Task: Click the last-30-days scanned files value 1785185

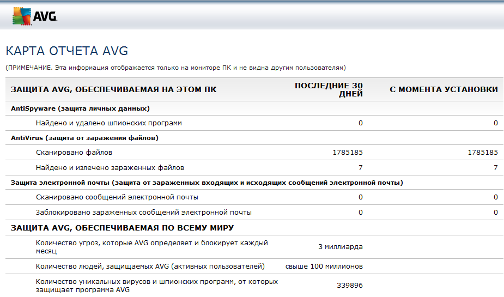Action: [348, 153]
